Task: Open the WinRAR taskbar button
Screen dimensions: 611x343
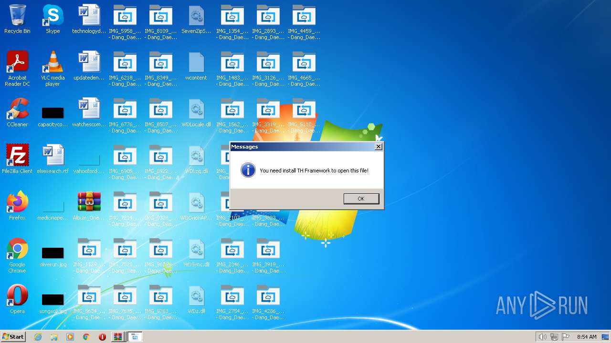Action: click(x=117, y=337)
